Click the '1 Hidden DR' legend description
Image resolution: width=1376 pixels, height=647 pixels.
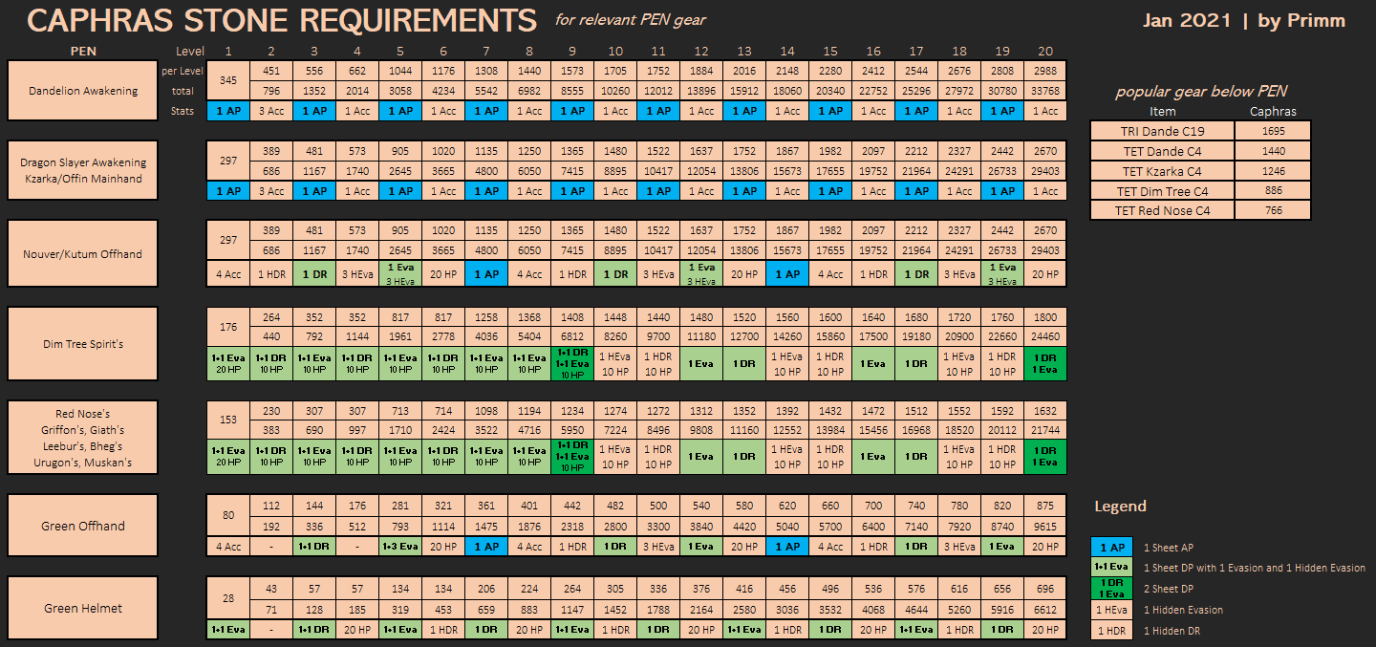click(x=1172, y=631)
